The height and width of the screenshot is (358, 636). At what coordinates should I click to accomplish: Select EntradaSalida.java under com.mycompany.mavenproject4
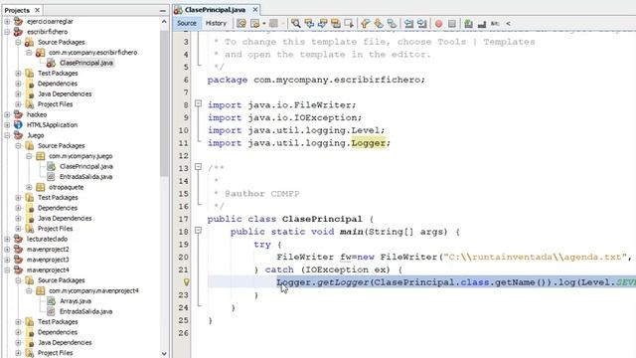coord(85,311)
